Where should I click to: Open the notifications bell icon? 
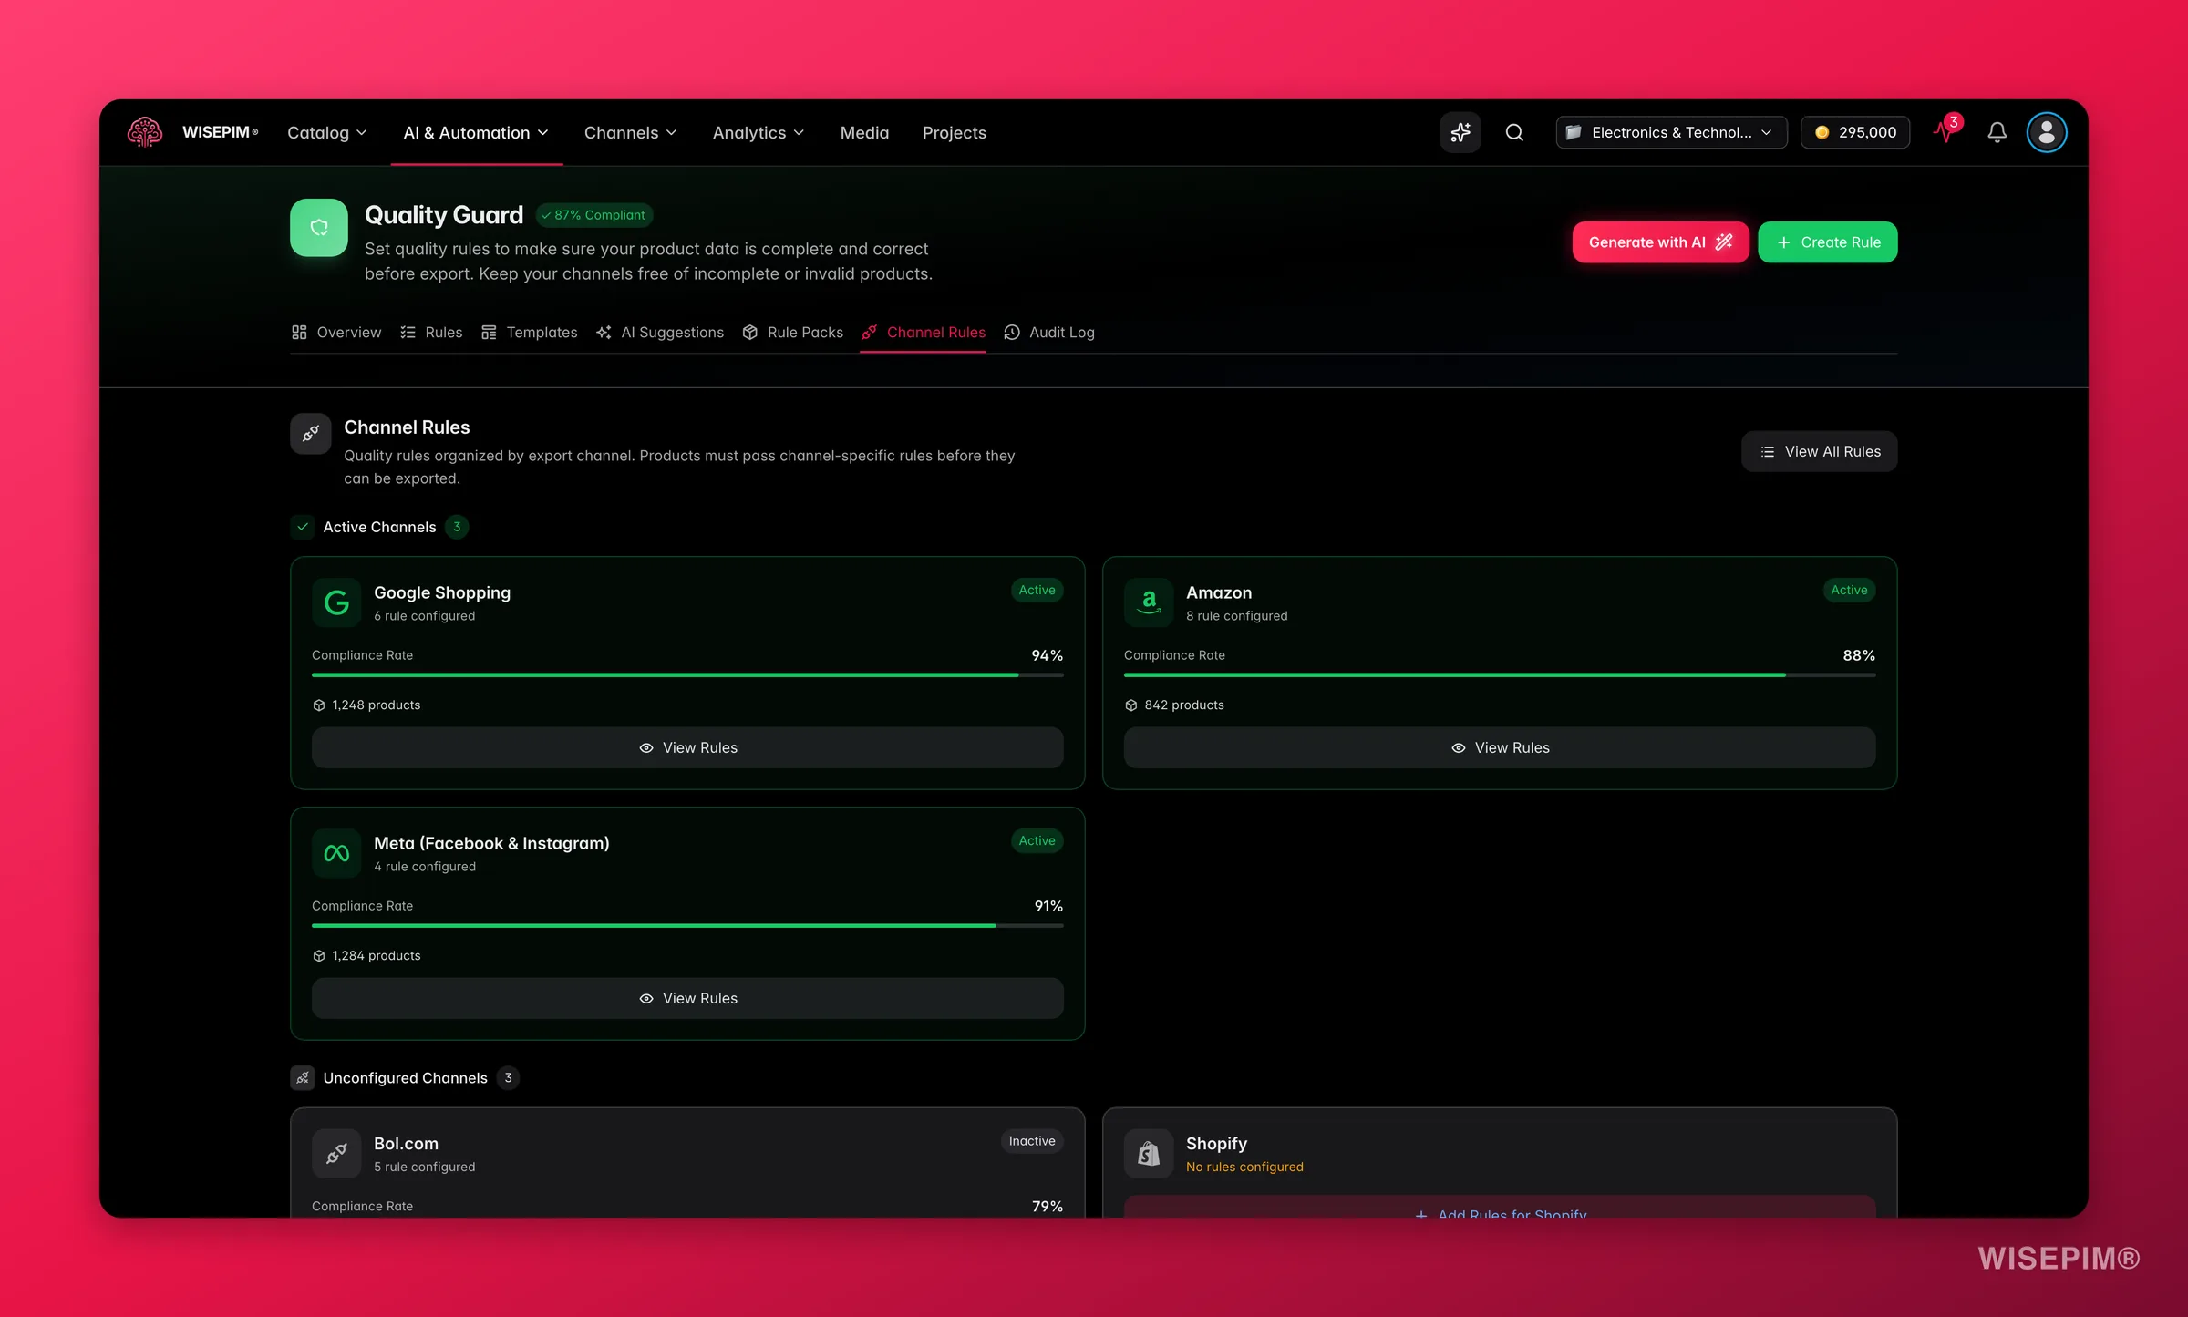point(1997,132)
